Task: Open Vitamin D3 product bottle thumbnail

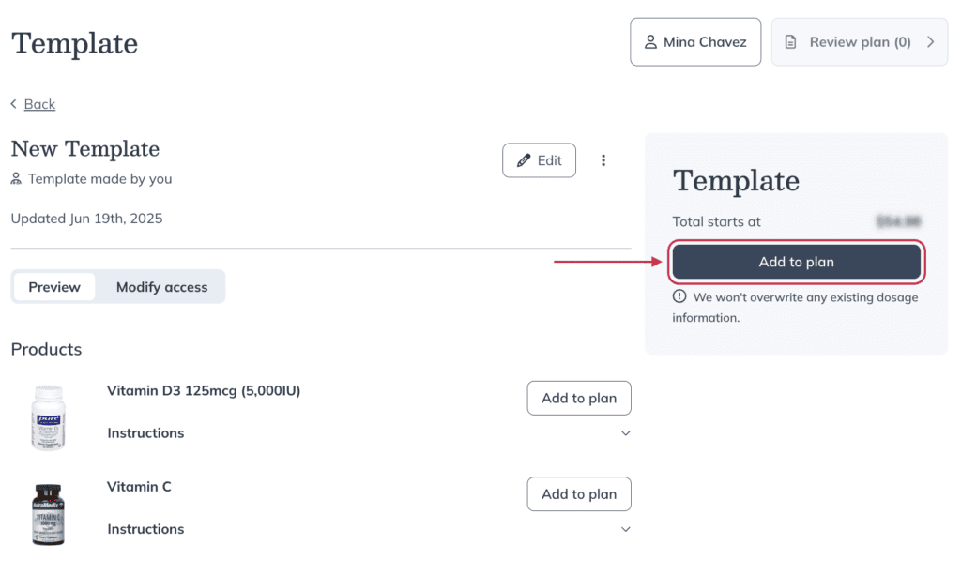Action: click(49, 417)
